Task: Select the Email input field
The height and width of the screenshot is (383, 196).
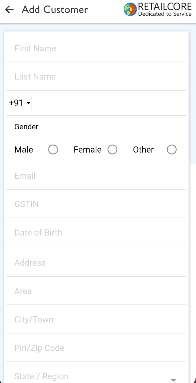Action: click(x=96, y=176)
